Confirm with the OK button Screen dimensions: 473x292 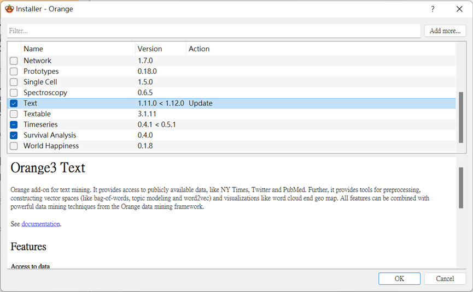click(399, 278)
